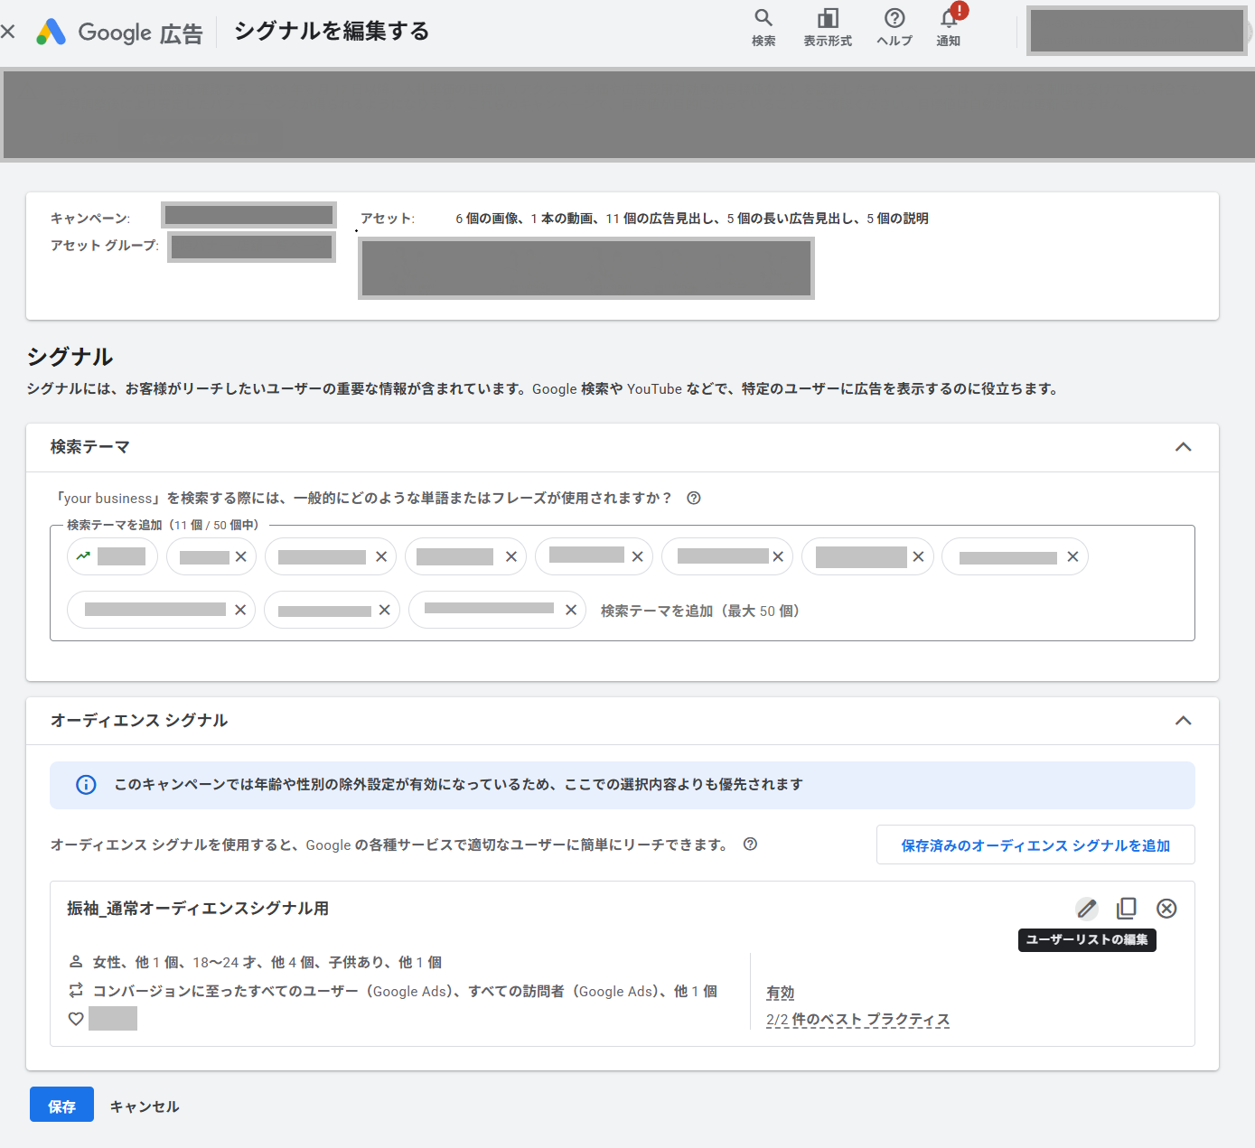The height and width of the screenshot is (1148, 1255).
Task: Remove the fourth search theme chip in the first row
Action: (511, 556)
